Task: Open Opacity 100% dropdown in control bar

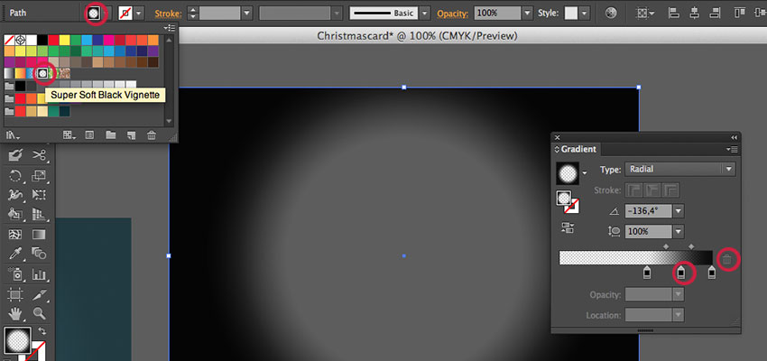Action: [x=527, y=14]
